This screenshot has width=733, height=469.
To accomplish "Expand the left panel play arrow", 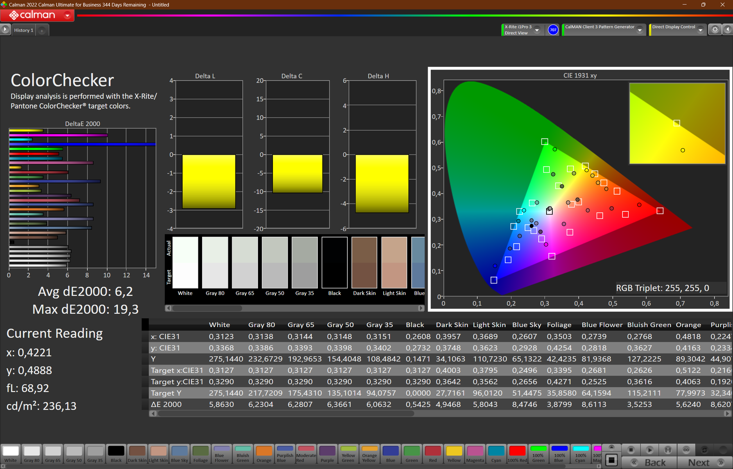I will point(5,30).
